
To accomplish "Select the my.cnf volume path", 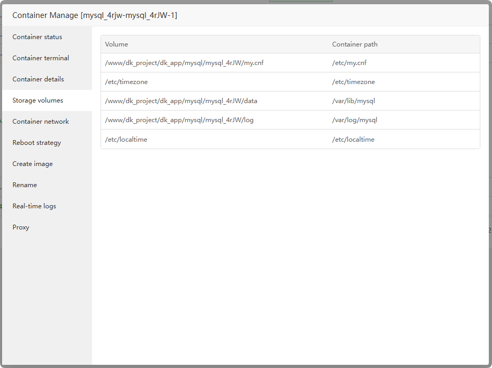I will (184, 63).
